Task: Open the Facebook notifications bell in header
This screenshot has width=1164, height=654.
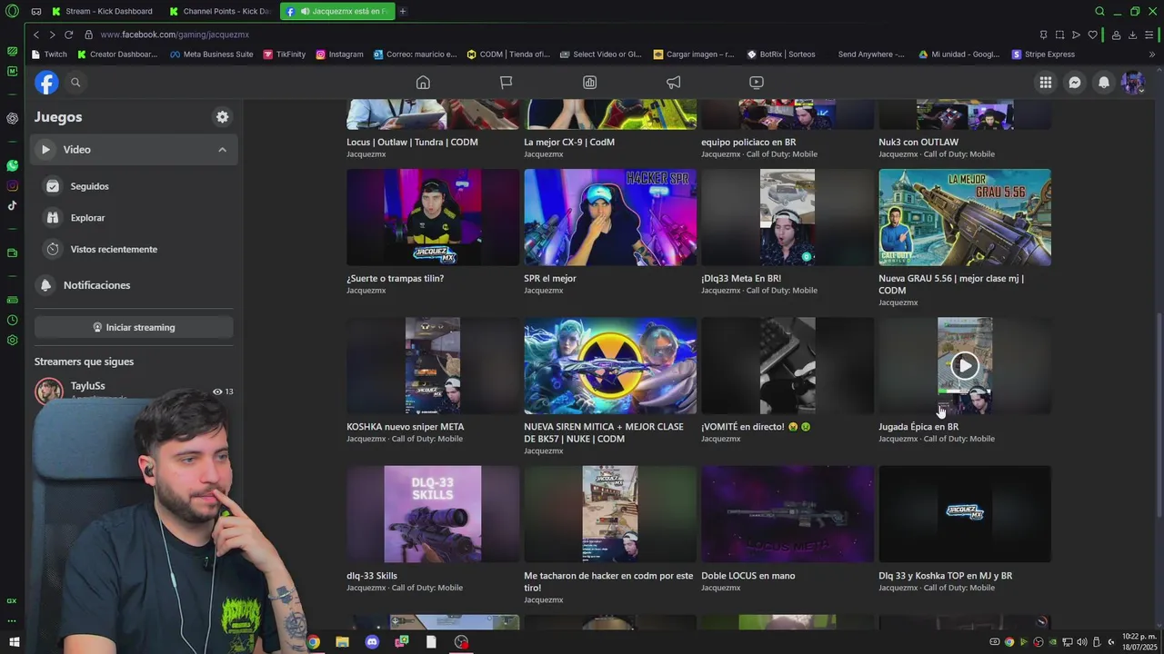Action: pyautogui.click(x=1104, y=83)
